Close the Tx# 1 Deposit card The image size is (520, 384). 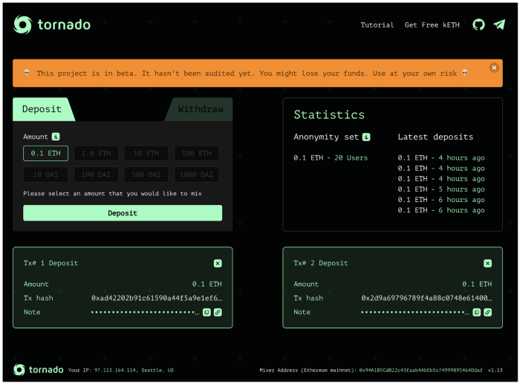click(218, 263)
